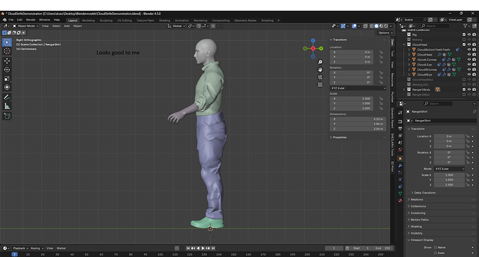Open the Add menu in viewport header
The image size is (479, 257).
click(67, 26)
